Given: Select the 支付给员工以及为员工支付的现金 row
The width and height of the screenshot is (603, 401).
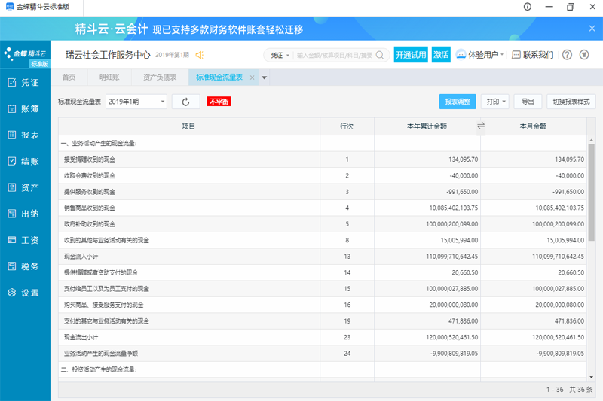Looking at the screenshot, I should click(323, 289).
